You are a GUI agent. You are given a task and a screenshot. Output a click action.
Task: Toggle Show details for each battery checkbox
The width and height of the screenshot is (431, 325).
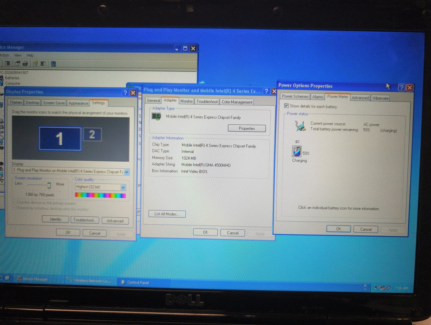tap(286, 106)
